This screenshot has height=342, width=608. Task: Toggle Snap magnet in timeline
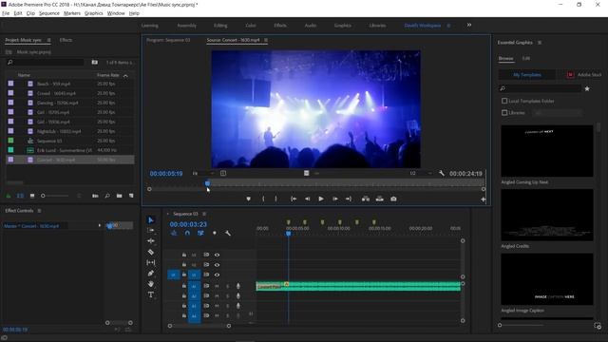click(x=187, y=233)
